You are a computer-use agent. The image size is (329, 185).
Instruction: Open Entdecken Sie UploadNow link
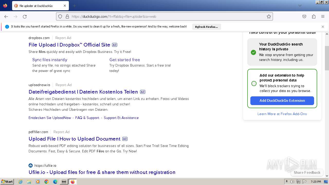[50, 118]
